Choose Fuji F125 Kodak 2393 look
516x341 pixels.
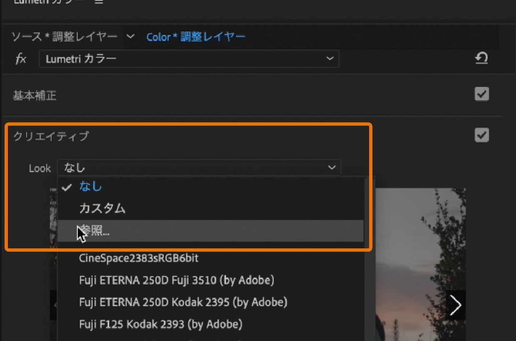pyautogui.click(x=160, y=324)
